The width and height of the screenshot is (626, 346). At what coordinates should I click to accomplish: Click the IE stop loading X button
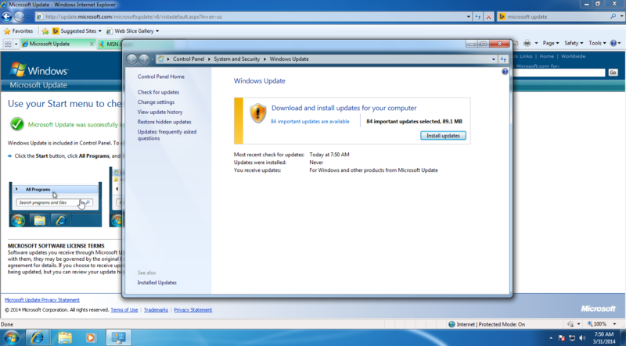(488, 16)
